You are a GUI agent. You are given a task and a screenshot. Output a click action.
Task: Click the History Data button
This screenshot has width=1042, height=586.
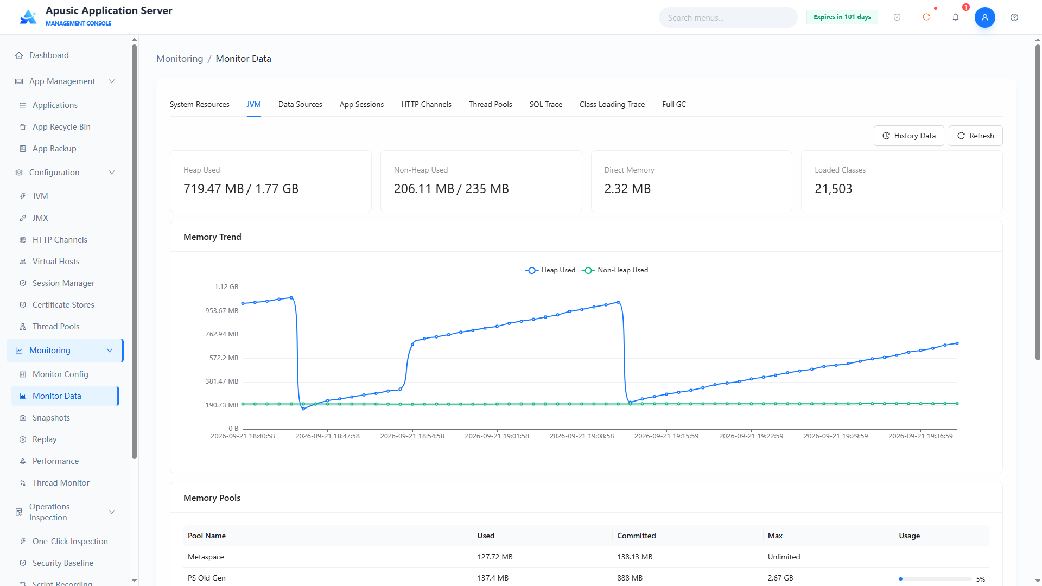[x=908, y=136]
